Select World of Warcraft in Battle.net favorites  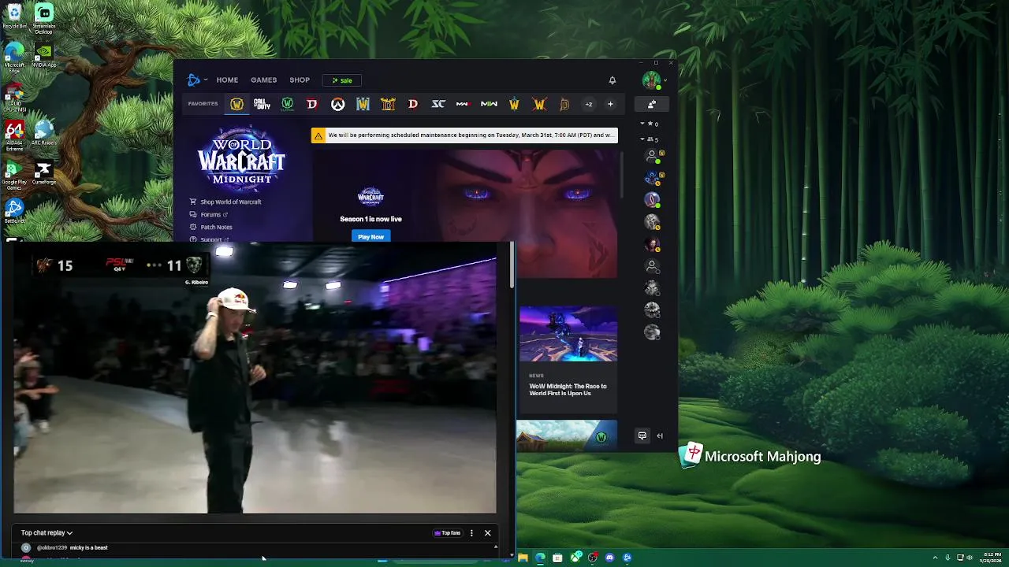(236, 104)
